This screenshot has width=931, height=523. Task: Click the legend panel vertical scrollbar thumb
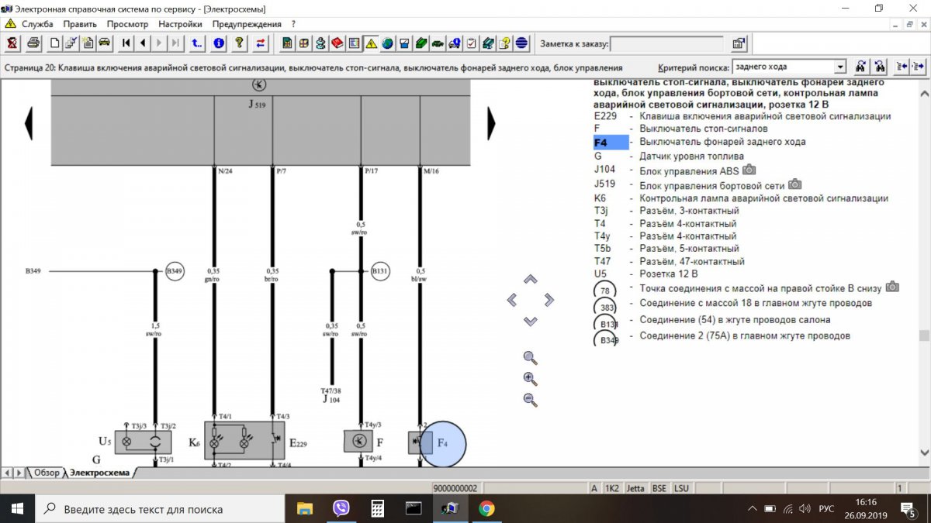click(924, 335)
